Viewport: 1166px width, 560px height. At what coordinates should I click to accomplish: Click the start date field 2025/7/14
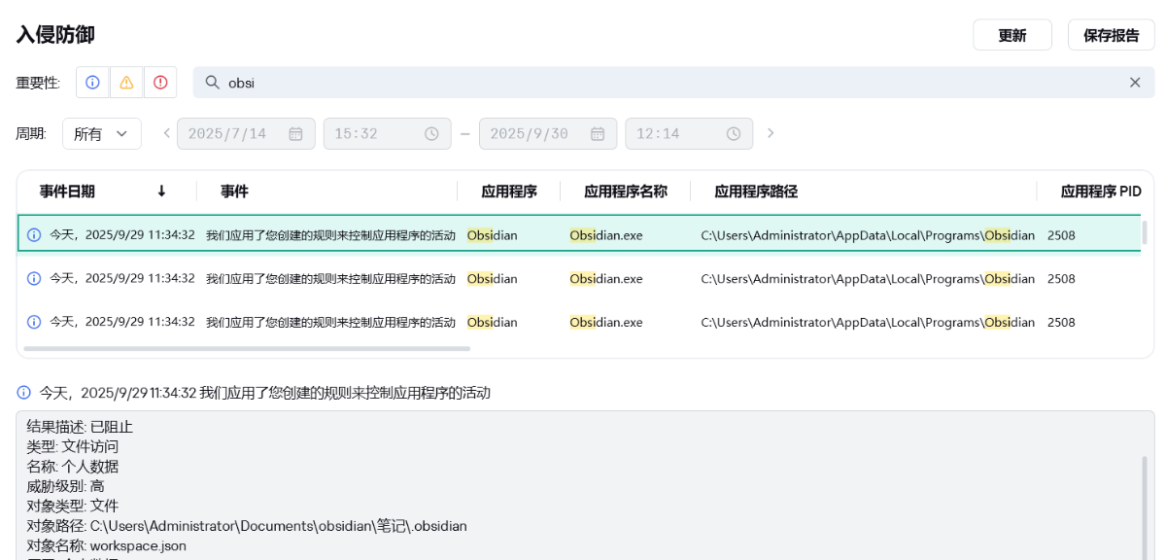tap(246, 133)
